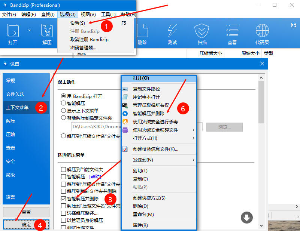Expand the 打开方式(H) submenu arrow
Viewport: 300px width, 231px height.
(x=193, y=138)
